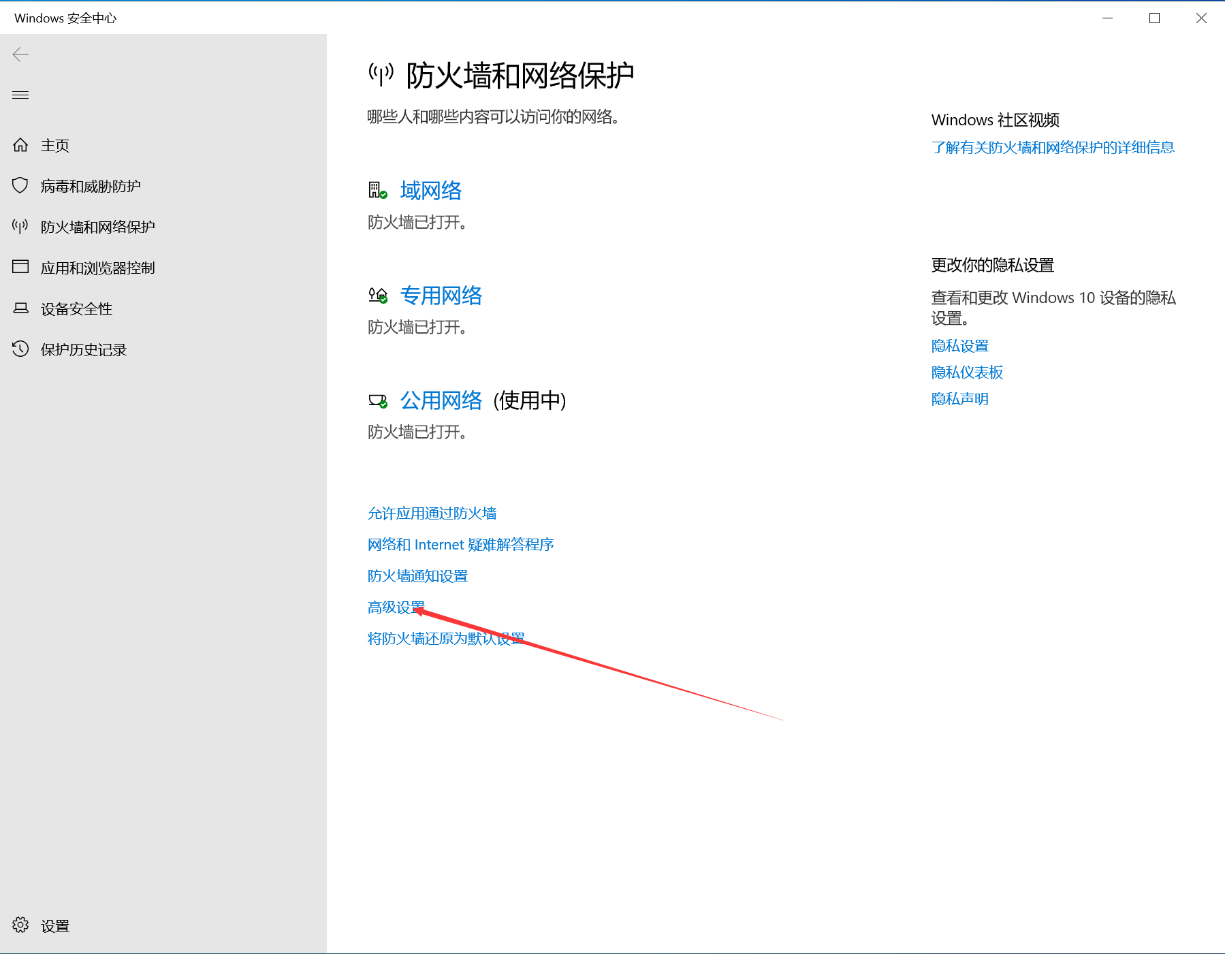
Task: Click the private network house icon
Action: point(378,296)
